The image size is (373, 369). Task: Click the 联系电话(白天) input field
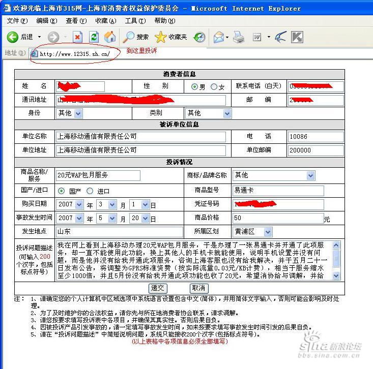[315, 86]
